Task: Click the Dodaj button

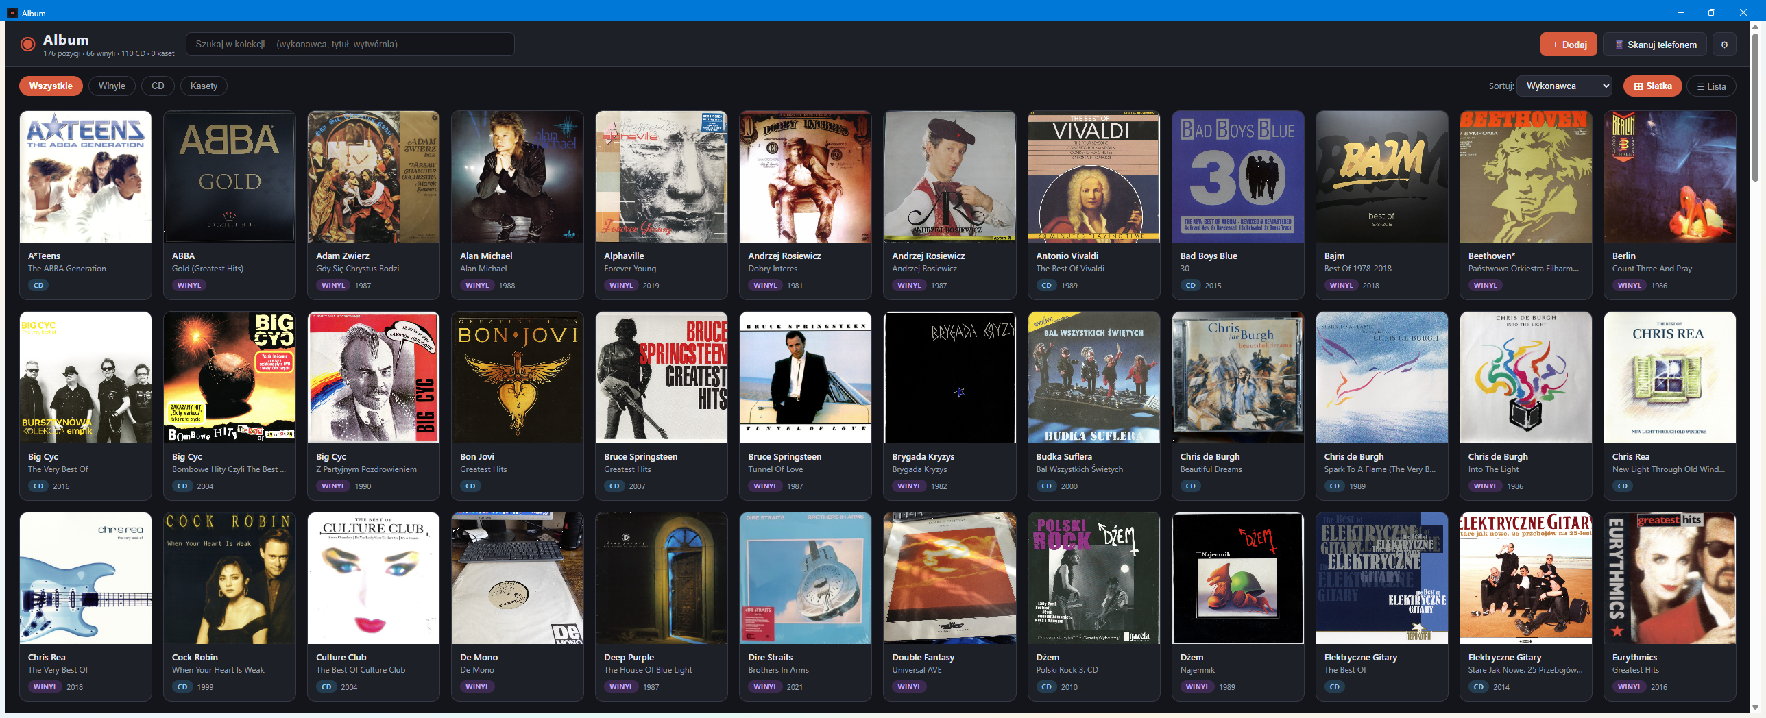Action: point(1569,45)
